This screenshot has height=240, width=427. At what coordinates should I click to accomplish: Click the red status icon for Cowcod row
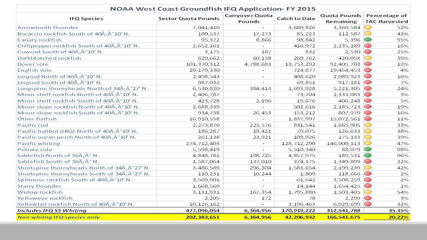[x=368, y=52]
